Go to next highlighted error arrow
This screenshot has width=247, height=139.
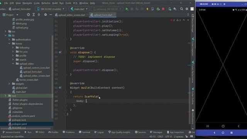point(188,20)
